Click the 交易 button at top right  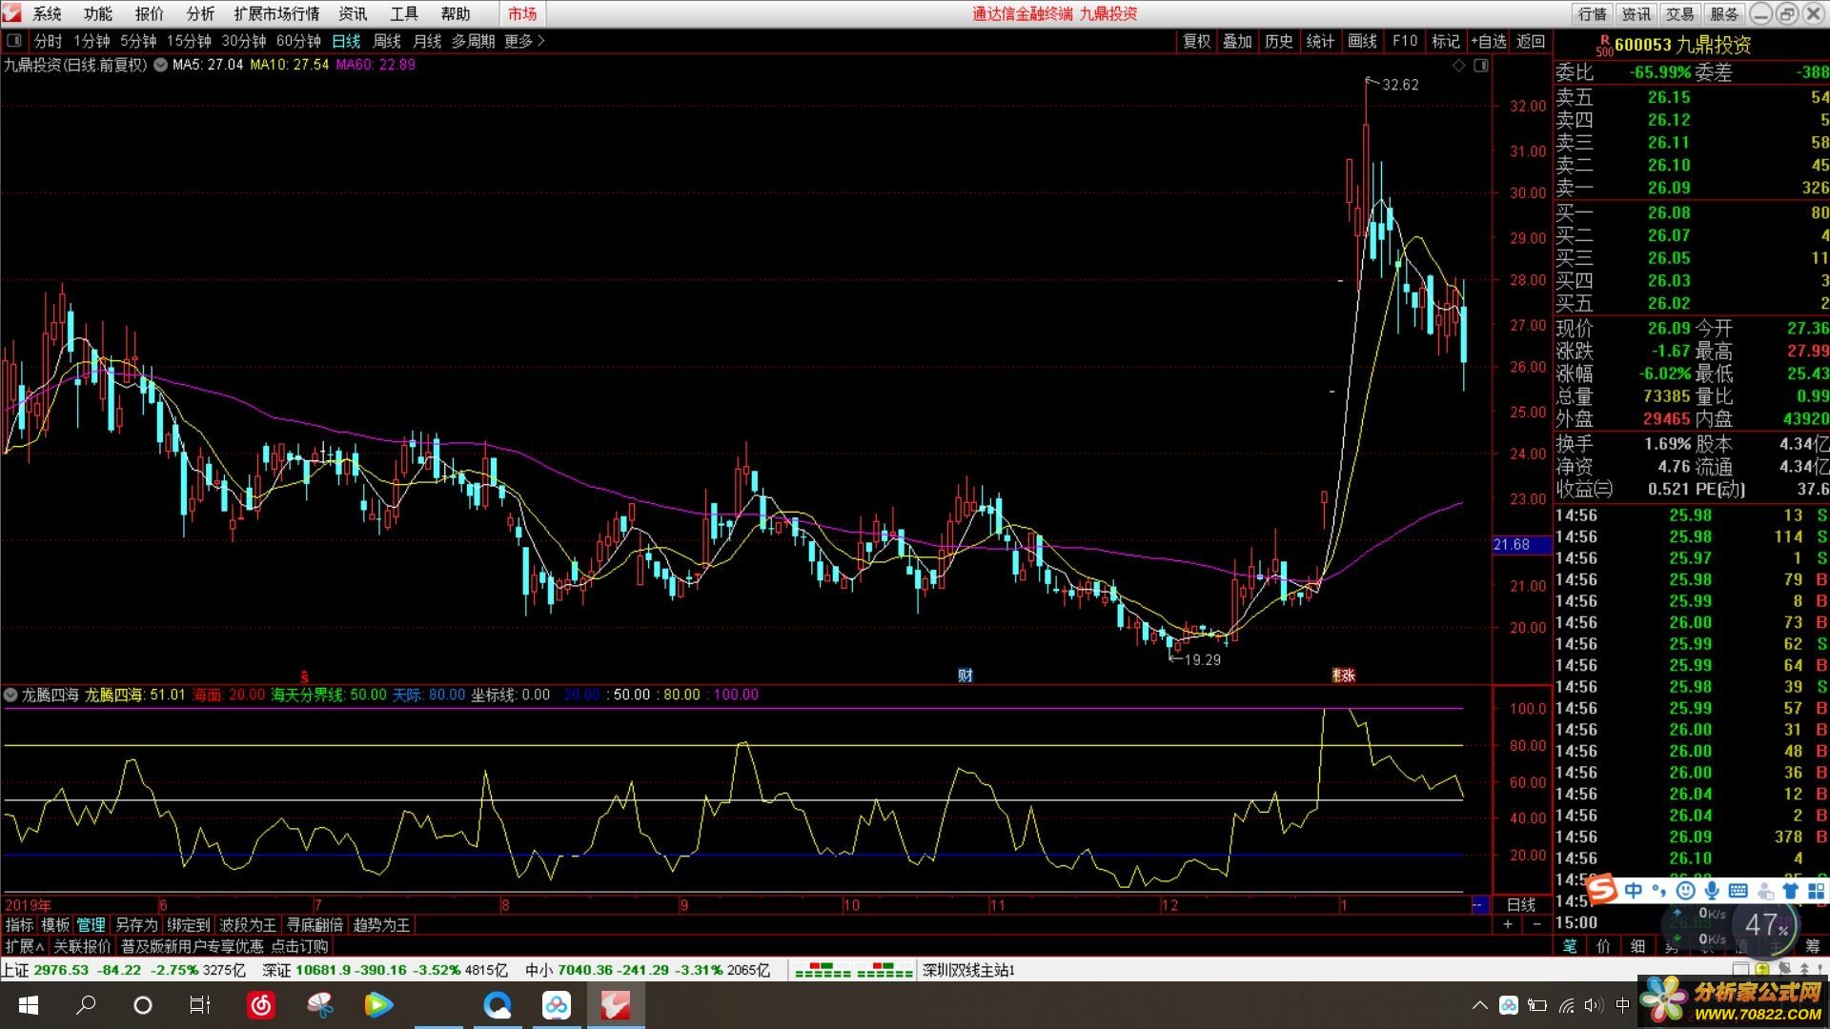tap(1680, 13)
